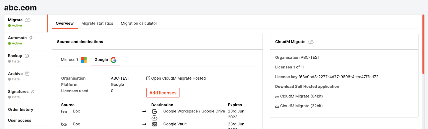Click the Organisation ABC-TEST value in Source panel

[x=120, y=78]
